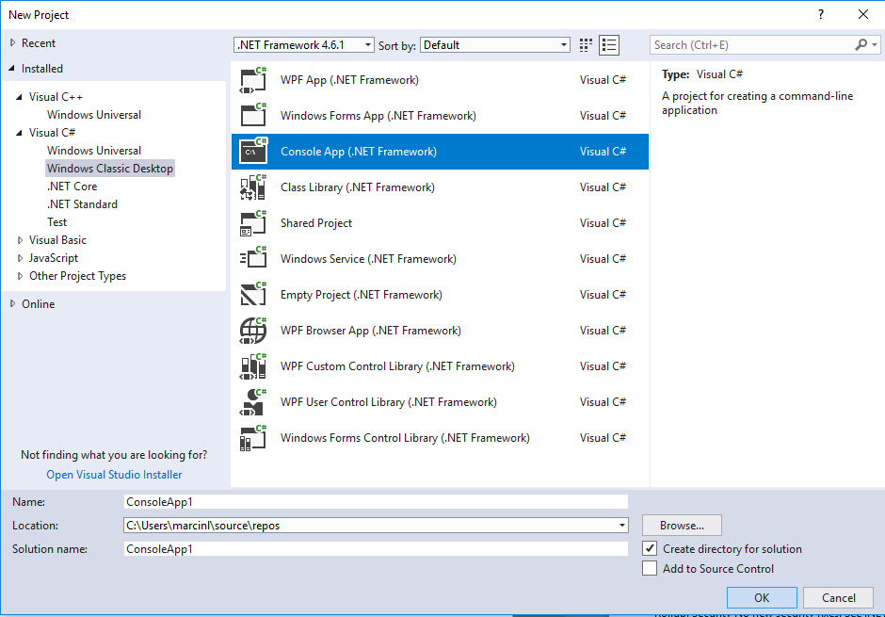The image size is (885, 617).
Task: Switch to small icons view
Action: [x=586, y=45]
